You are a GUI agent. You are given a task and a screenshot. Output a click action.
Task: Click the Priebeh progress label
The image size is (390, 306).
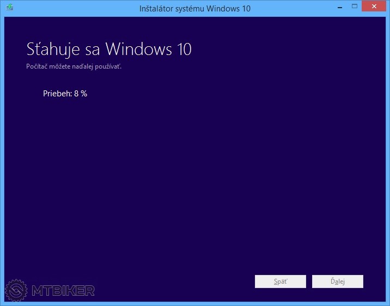pyautogui.click(x=57, y=93)
